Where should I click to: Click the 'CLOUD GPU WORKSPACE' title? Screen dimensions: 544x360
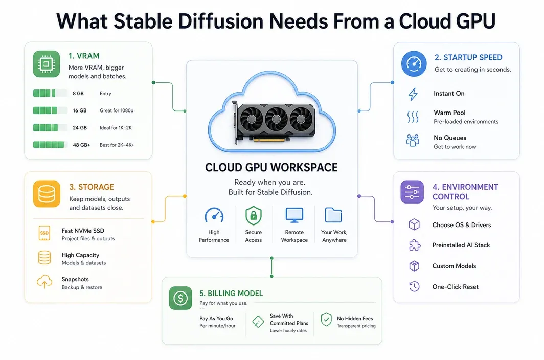pos(271,167)
